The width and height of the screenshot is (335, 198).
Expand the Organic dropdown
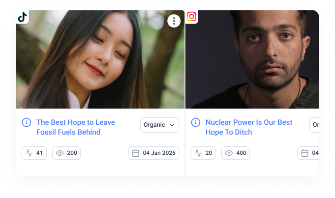159,125
